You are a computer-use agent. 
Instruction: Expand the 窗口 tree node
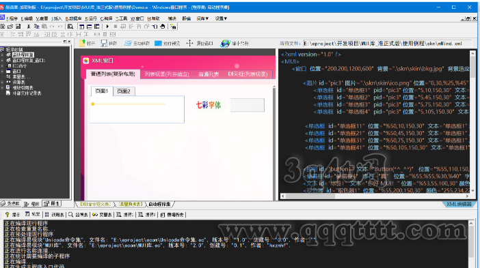click(x=2, y=71)
